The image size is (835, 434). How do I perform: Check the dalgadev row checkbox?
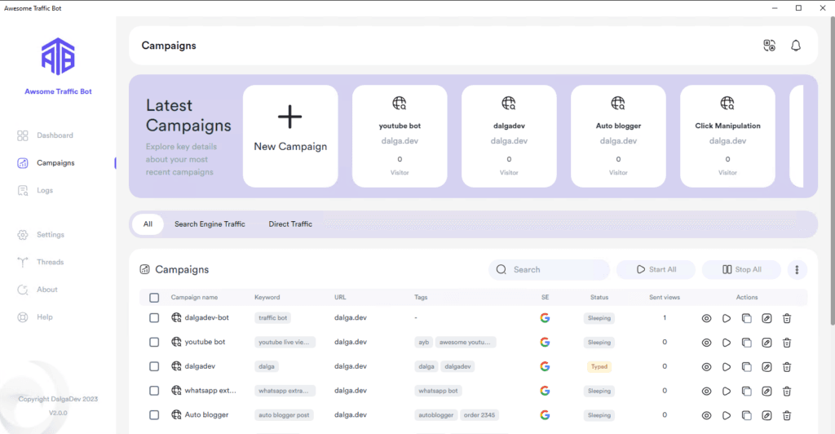[154, 366]
